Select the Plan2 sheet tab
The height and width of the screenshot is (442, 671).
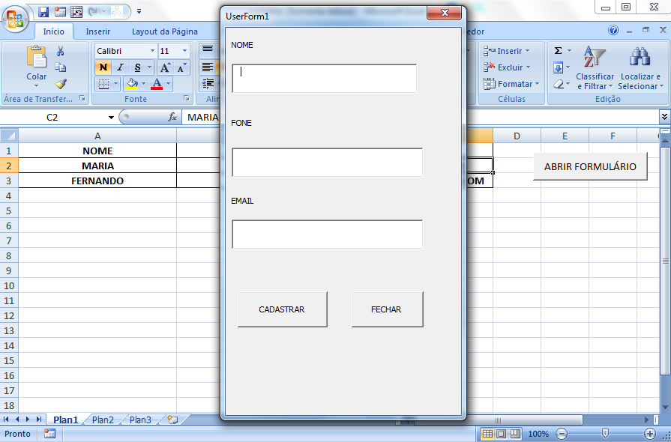click(x=103, y=420)
